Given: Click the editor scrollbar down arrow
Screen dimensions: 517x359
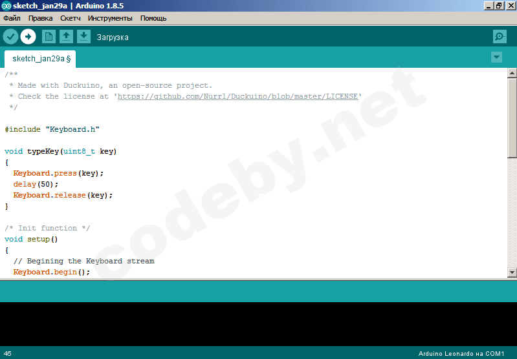Looking at the screenshot, I should point(512,272).
